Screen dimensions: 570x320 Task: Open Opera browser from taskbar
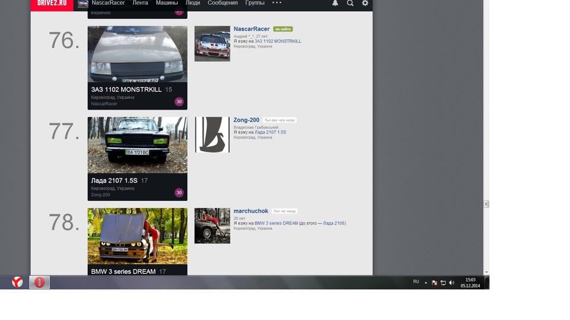pos(39,282)
